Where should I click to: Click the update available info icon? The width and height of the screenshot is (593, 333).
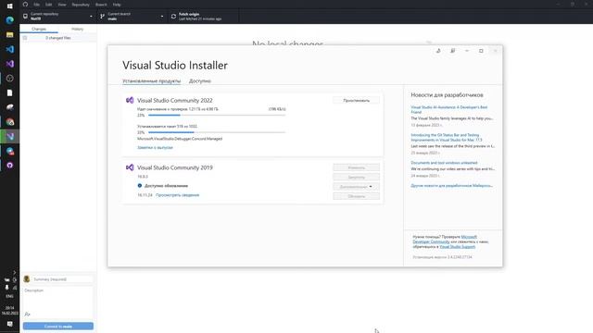140,185
